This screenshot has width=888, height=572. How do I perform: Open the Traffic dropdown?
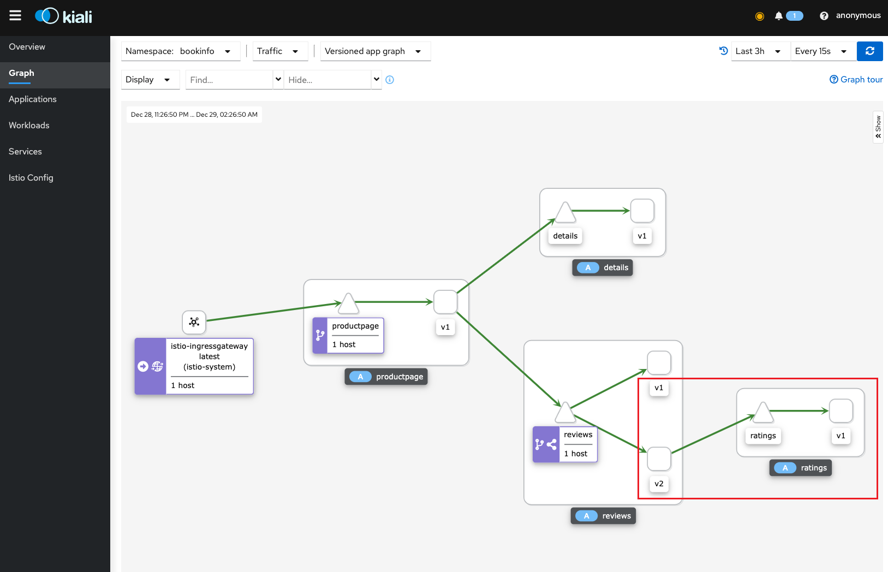[x=278, y=51]
